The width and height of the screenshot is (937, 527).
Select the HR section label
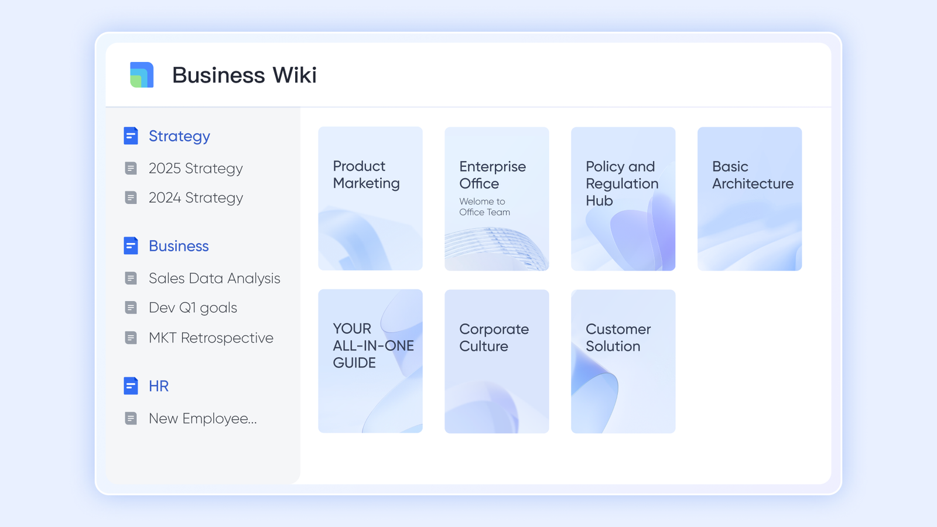(158, 386)
